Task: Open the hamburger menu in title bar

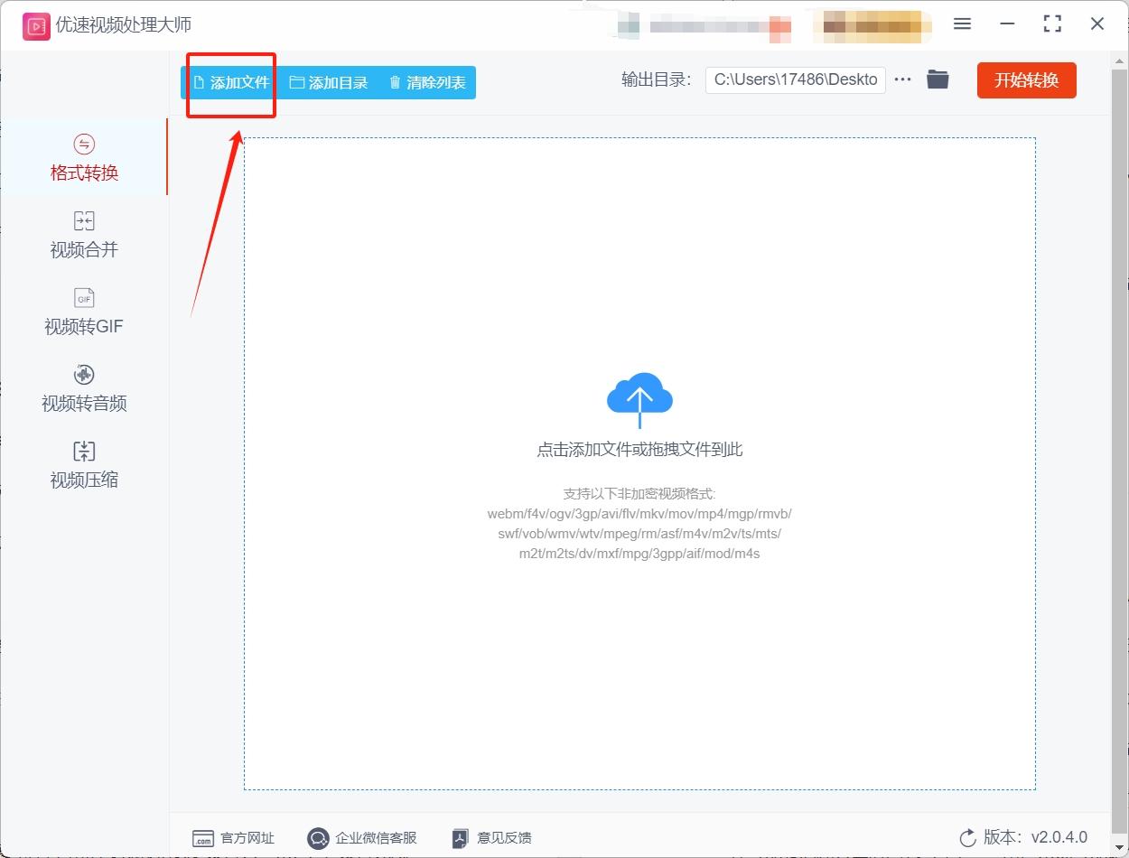Action: pyautogui.click(x=962, y=24)
